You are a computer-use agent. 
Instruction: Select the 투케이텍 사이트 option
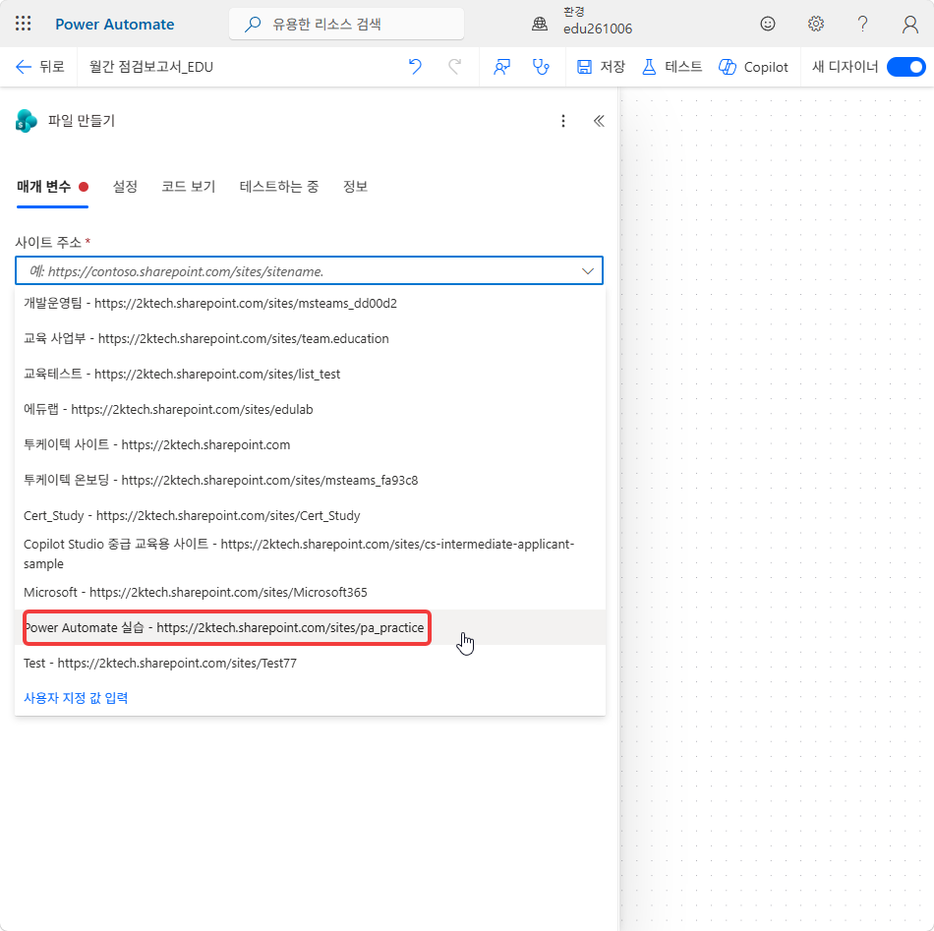tap(310, 445)
